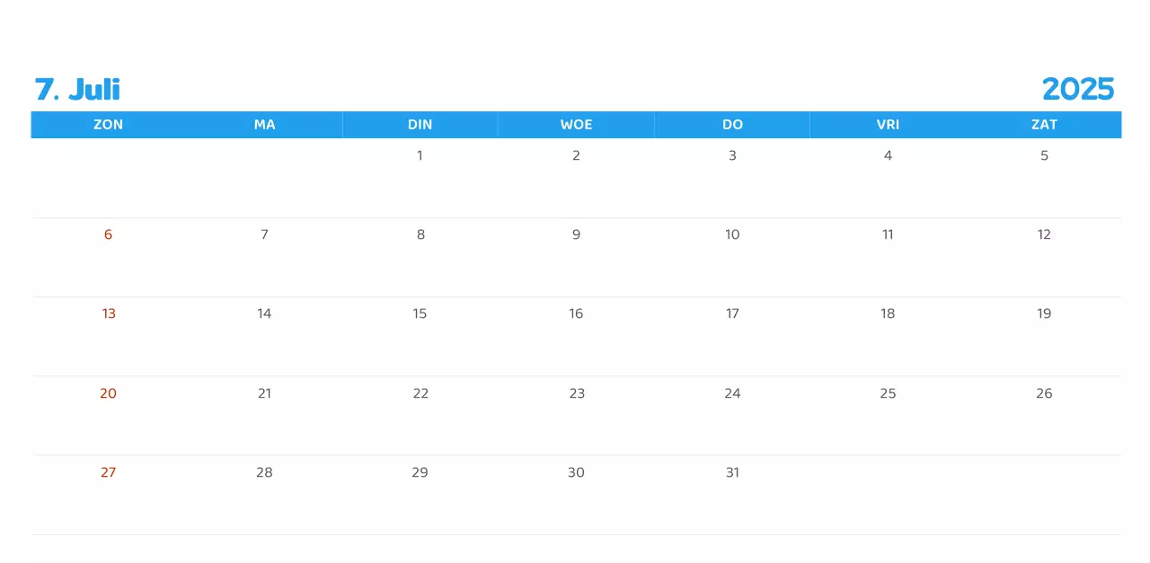Select the red Sunday 6 date
Image resolution: width=1150 pixels, height=563 pixels.
(108, 234)
